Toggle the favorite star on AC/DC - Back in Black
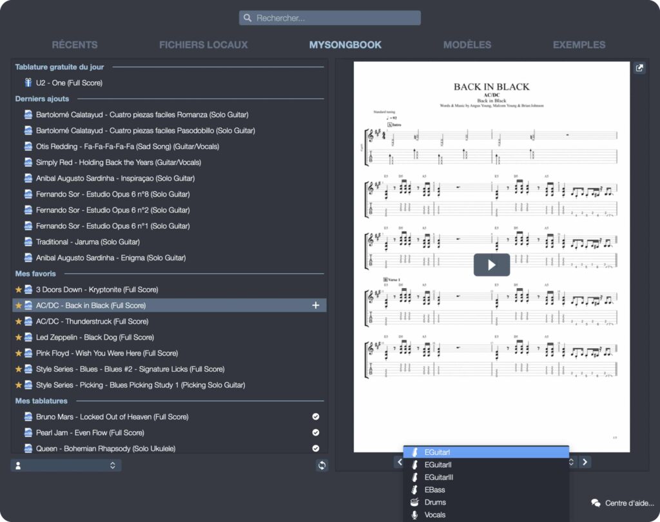Image resolution: width=660 pixels, height=522 pixels. [x=19, y=305]
